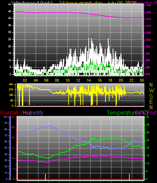Viewport: 157px width, 183px height.
Task: Click the red Rainfall (mm) axis label
Action: [x=16, y=113]
